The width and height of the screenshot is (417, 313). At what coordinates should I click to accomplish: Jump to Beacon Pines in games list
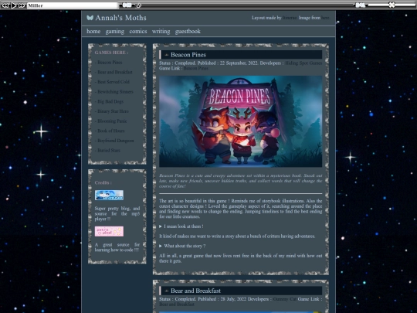pos(109,63)
